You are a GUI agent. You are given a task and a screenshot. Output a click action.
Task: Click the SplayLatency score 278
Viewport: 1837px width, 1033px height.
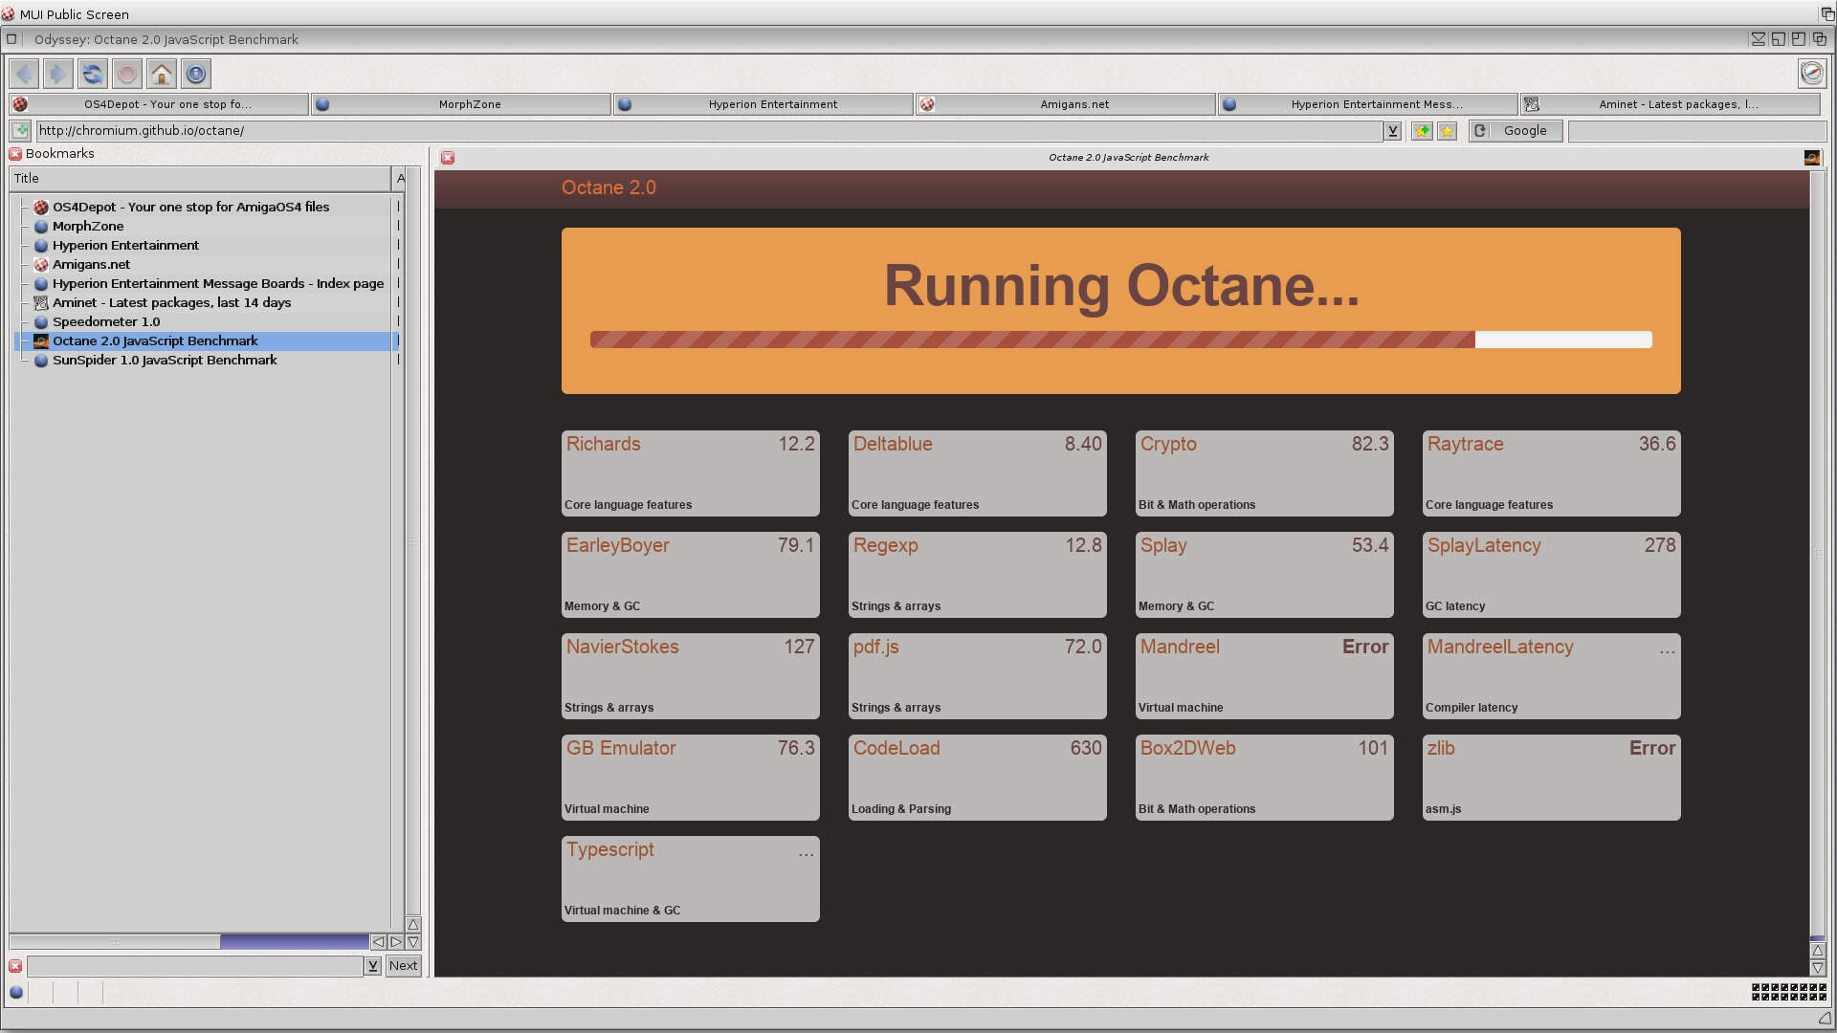pyautogui.click(x=1660, y=545)
